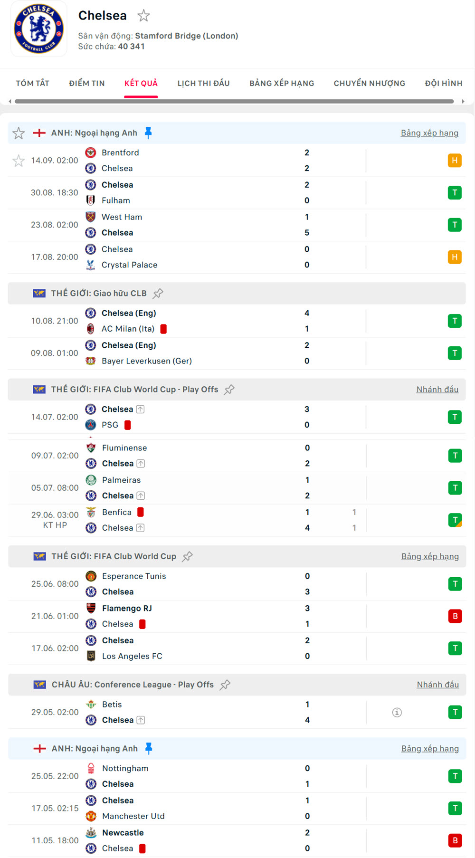Open the Lịch thi đấu tab

click(203, 84)
